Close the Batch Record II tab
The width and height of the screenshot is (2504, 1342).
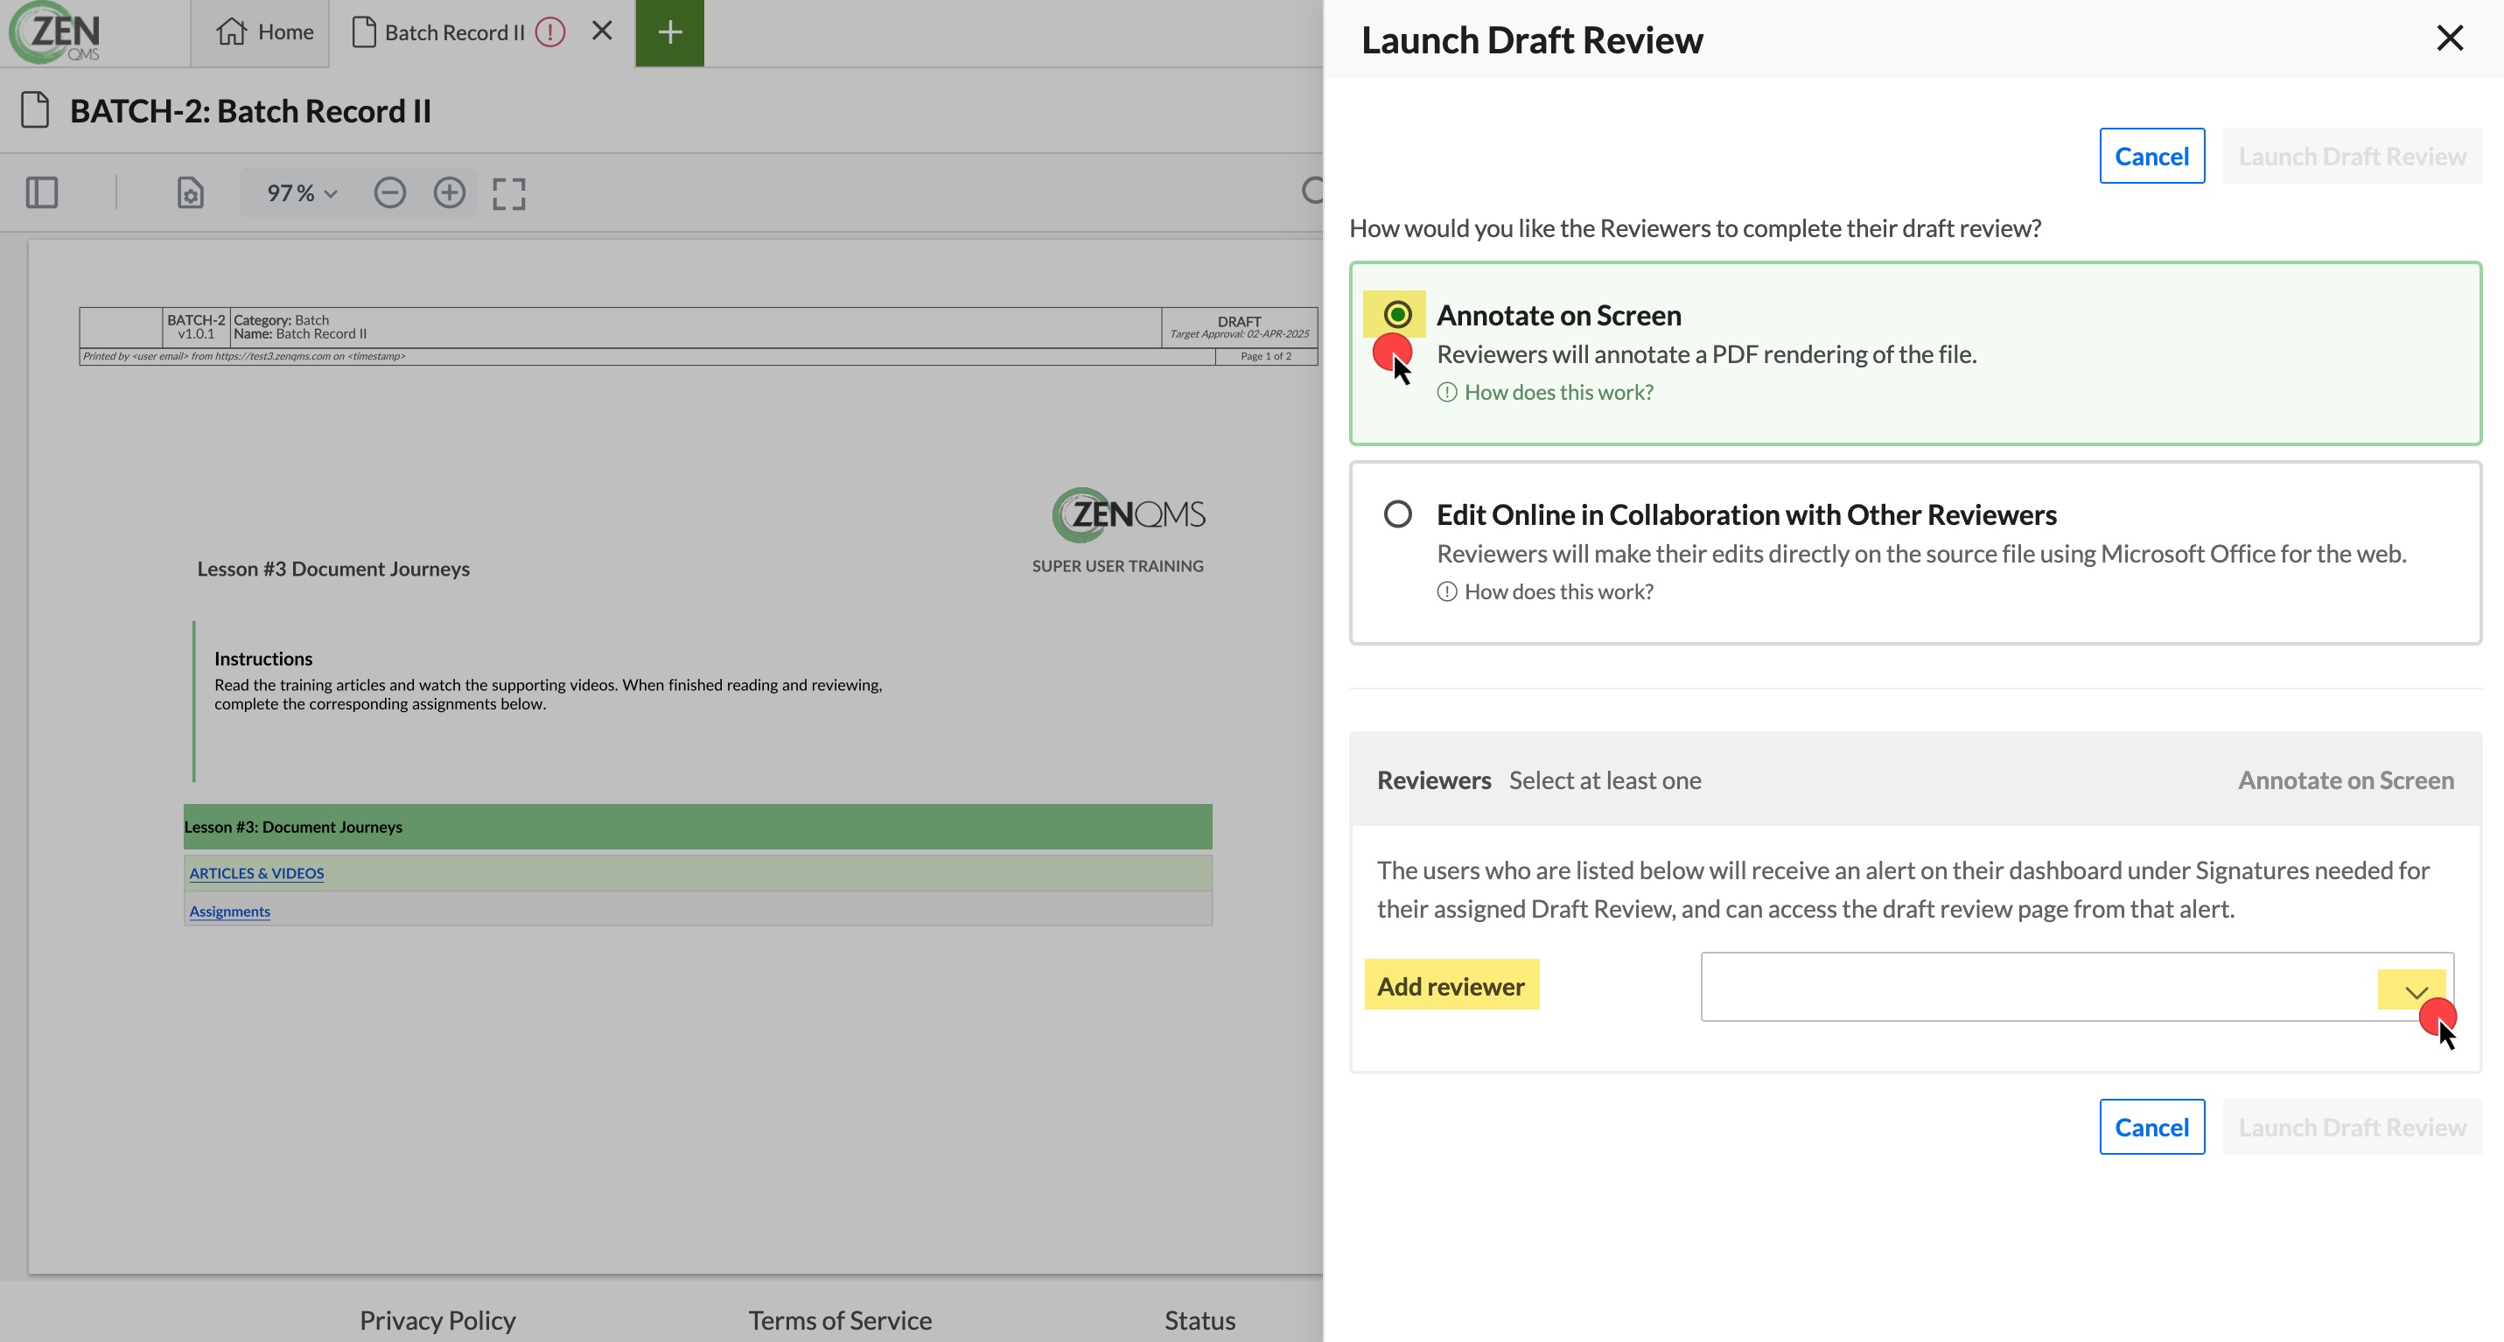coord(603,31)
